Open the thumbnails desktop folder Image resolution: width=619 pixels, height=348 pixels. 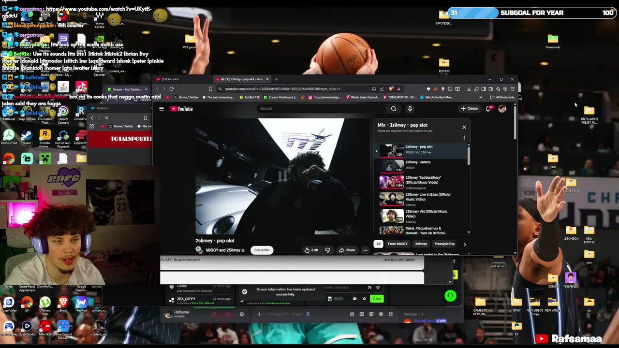(553, 41)
